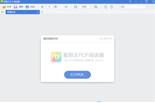This screenshot has width=155, height=103.
Task: Collapse the sidebar panel using the arrow toggle
Action: pyautogui.click(x=2, y=12)
